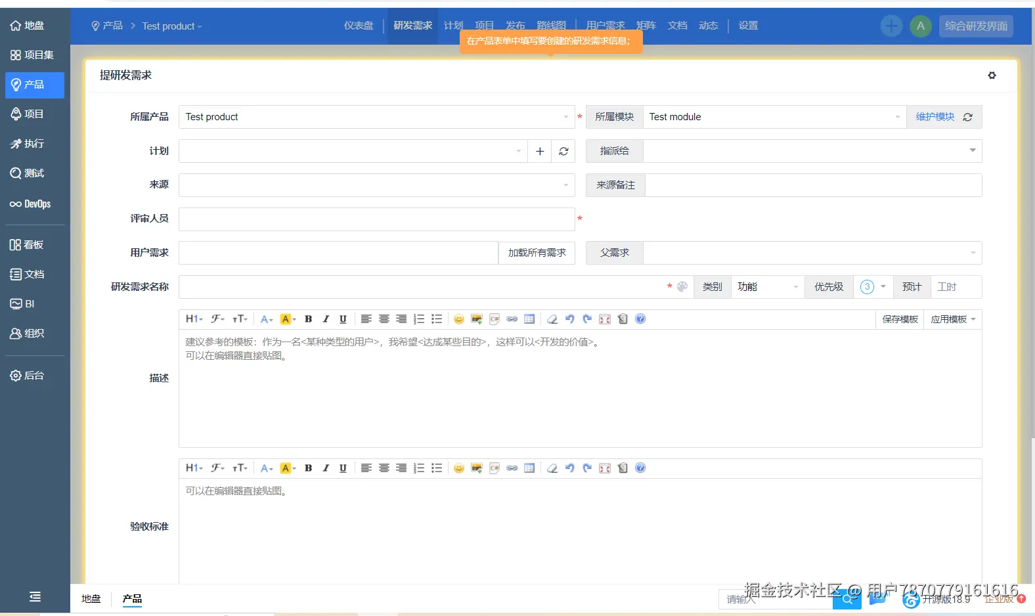Open 组织 in the sidebar

point(28,334)
